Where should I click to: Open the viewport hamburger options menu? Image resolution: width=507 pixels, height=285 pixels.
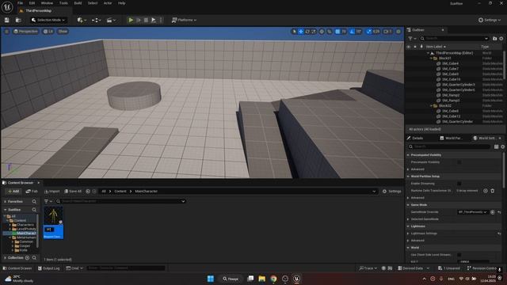(6, 32)
